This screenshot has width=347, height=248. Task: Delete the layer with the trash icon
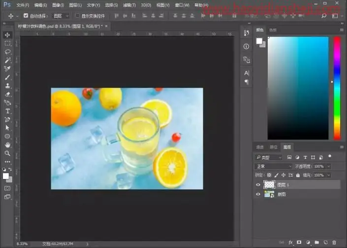tap(334, 243)
